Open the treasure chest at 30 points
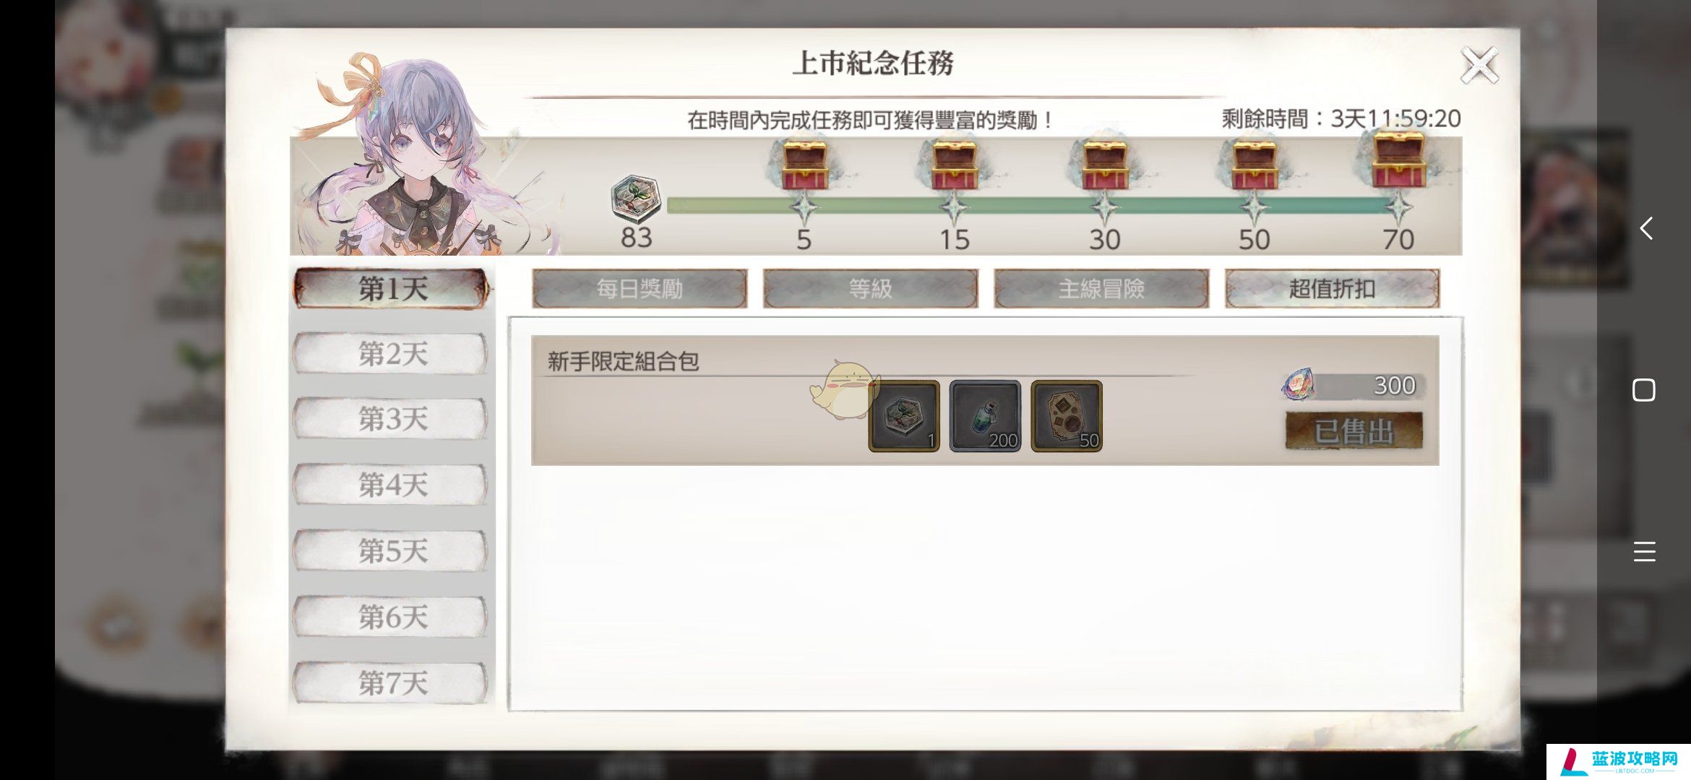The image size is (1691, 780). (x=1104, y=165)
